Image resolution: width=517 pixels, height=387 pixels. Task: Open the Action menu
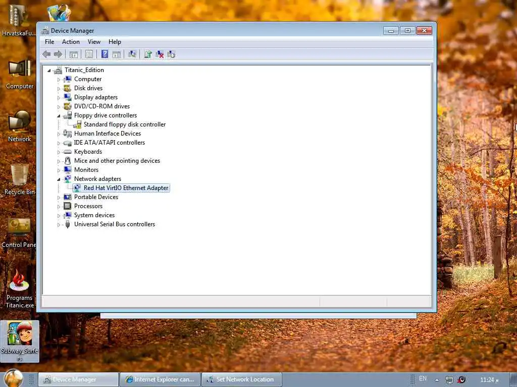(x=71, y=42)
